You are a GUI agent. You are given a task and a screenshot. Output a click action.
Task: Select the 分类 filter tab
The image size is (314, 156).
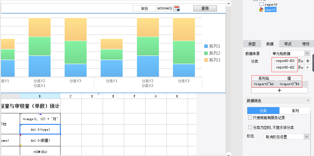click(x=263, y=111)
